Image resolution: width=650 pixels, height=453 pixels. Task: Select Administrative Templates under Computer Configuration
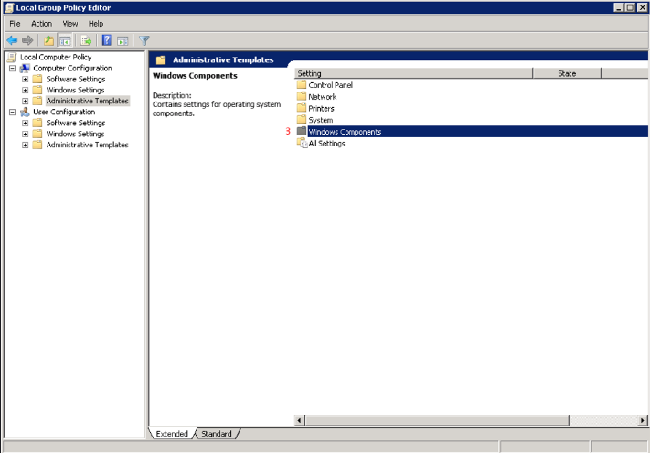pos(88,101)
